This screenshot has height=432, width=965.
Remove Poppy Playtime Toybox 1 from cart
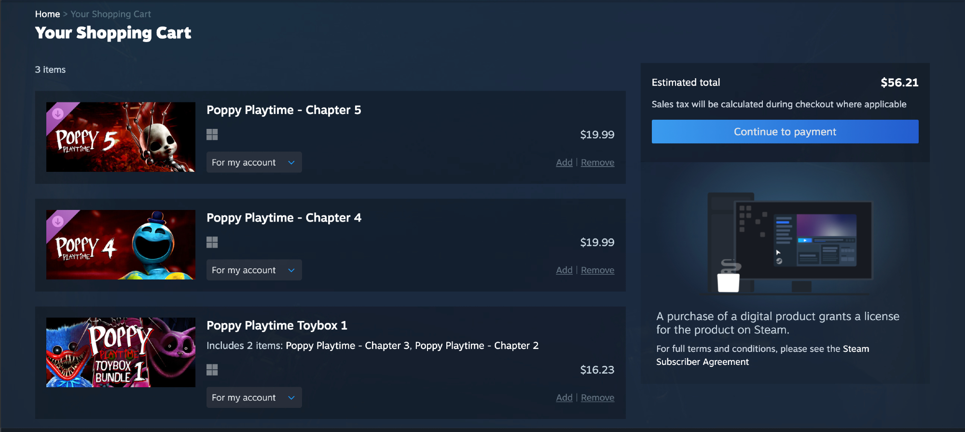(x=597, y=398)
